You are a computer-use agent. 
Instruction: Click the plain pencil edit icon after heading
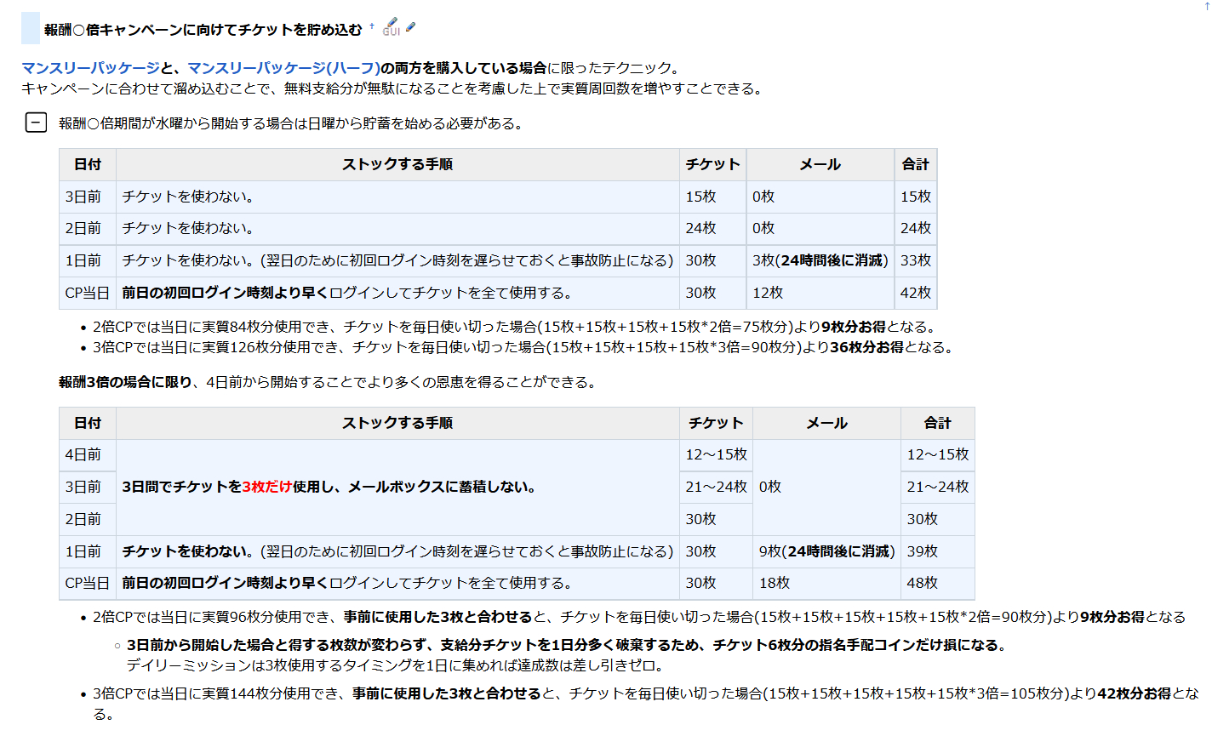tap(411, 27)
